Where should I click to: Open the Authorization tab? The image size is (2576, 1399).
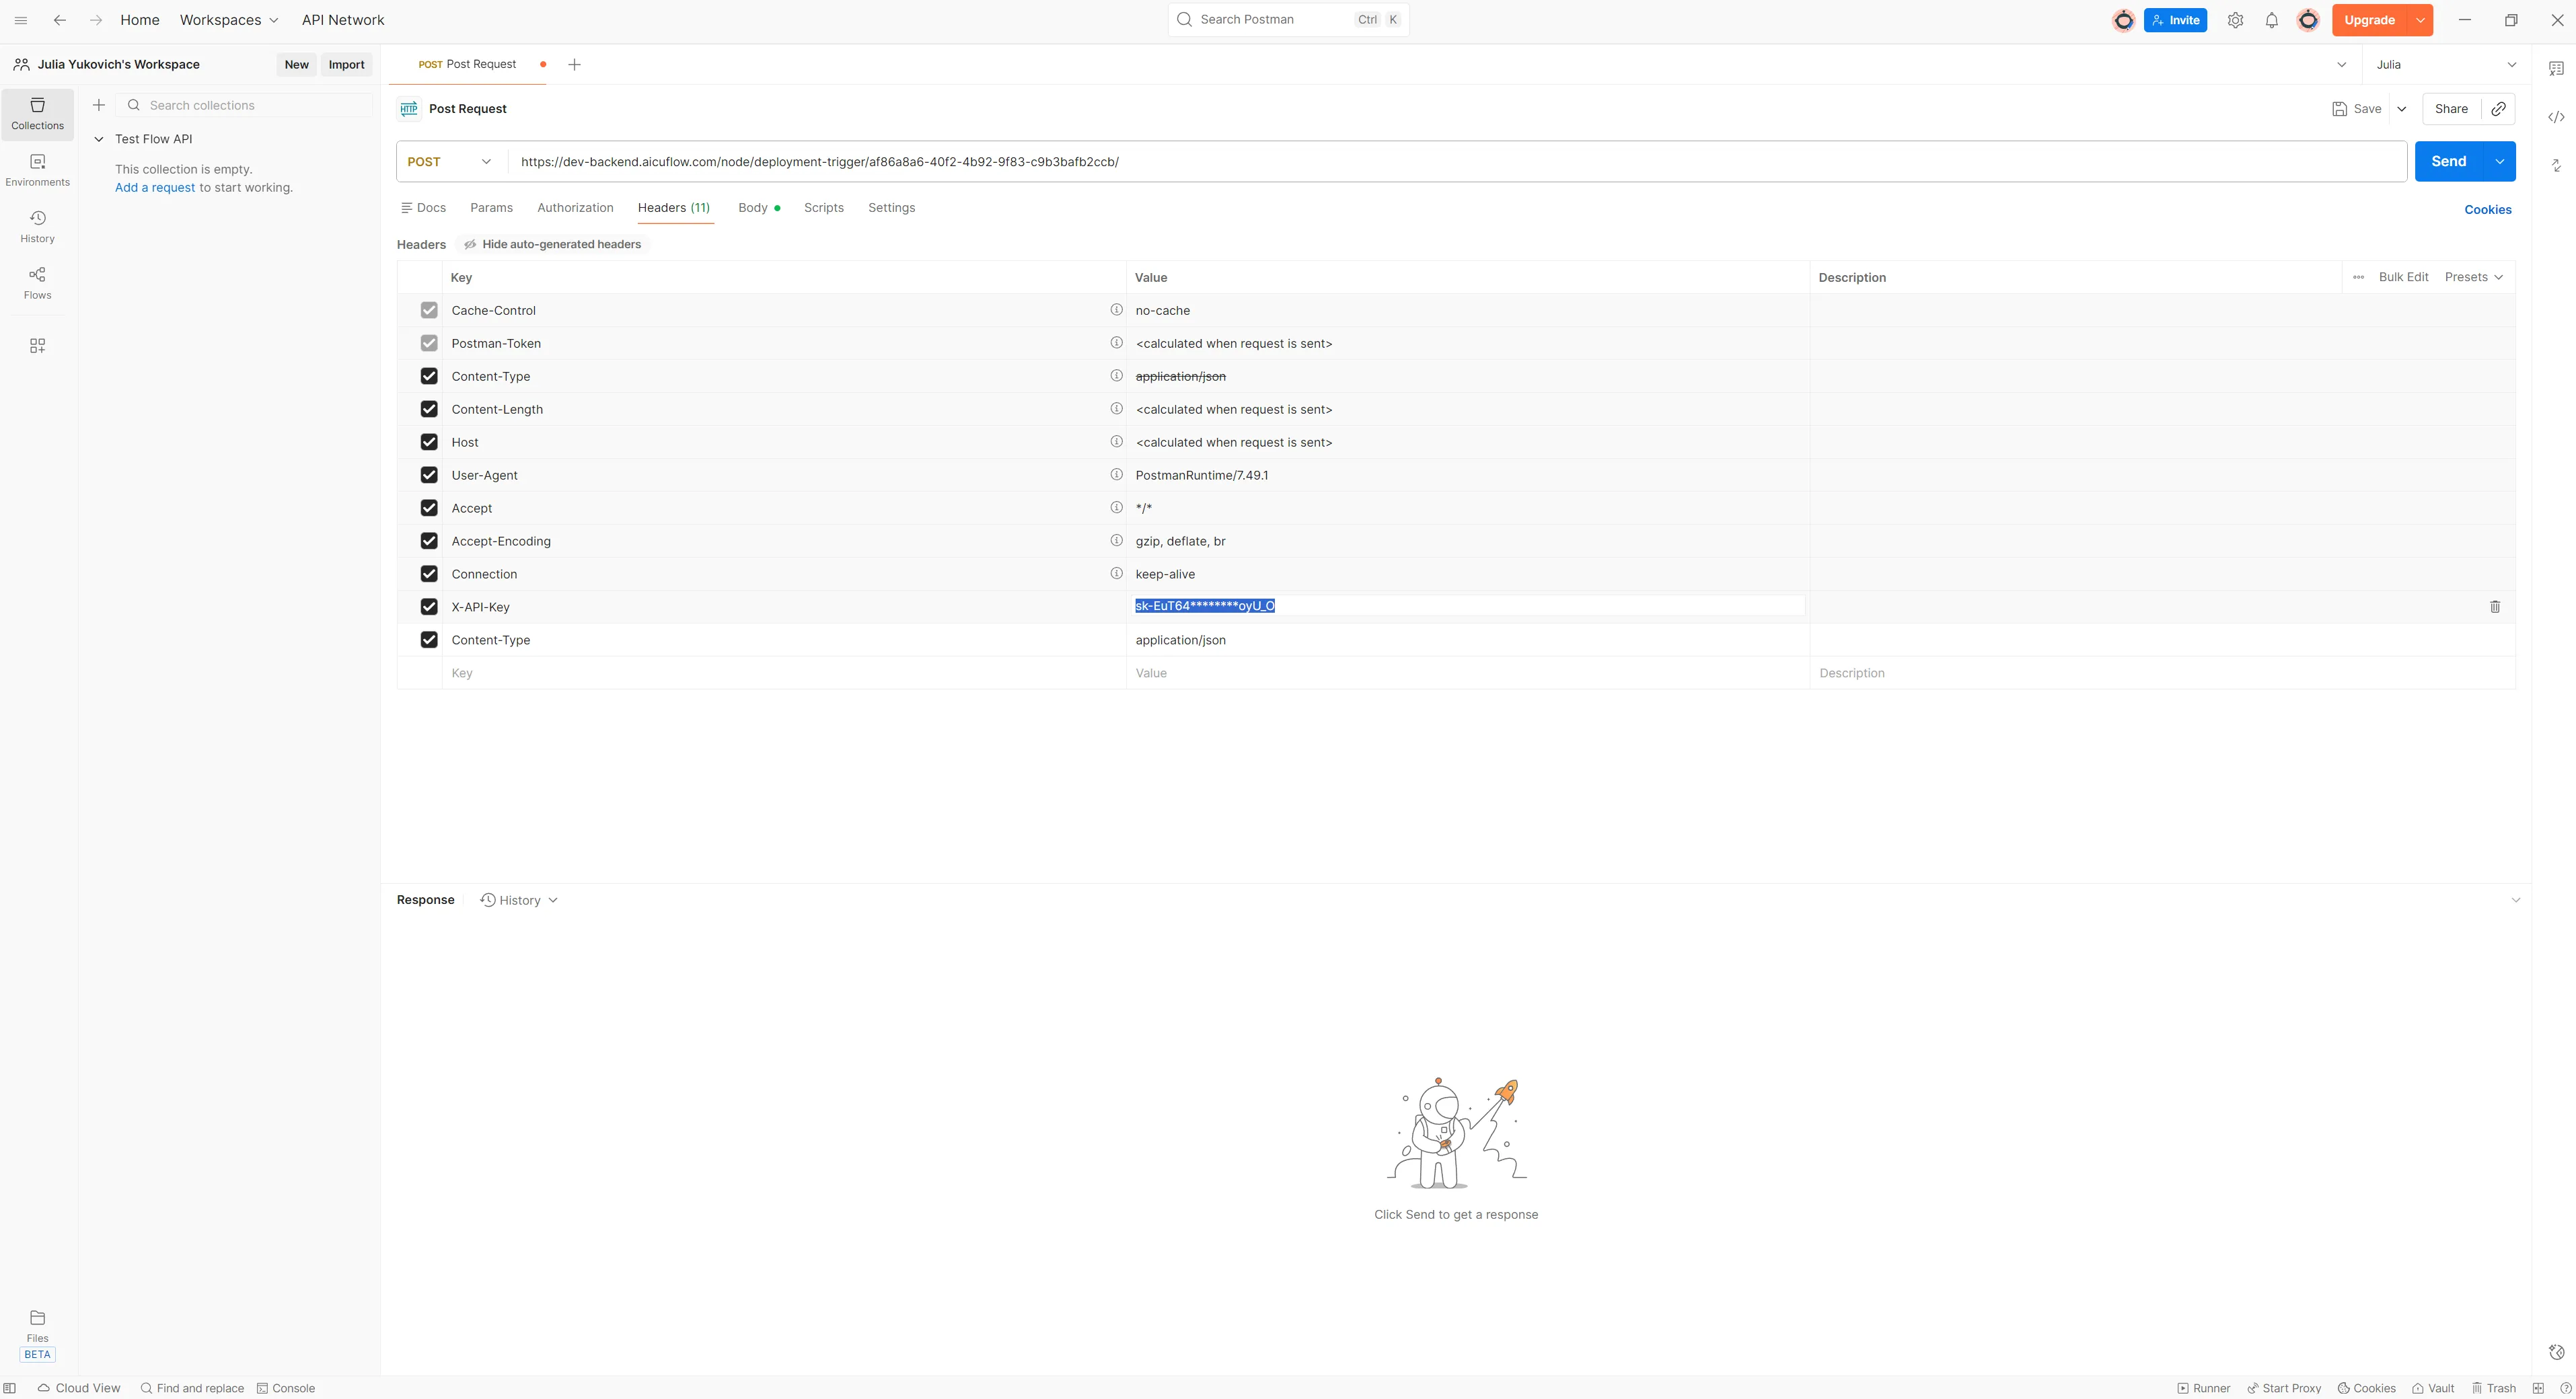click(x=575, y=208)
